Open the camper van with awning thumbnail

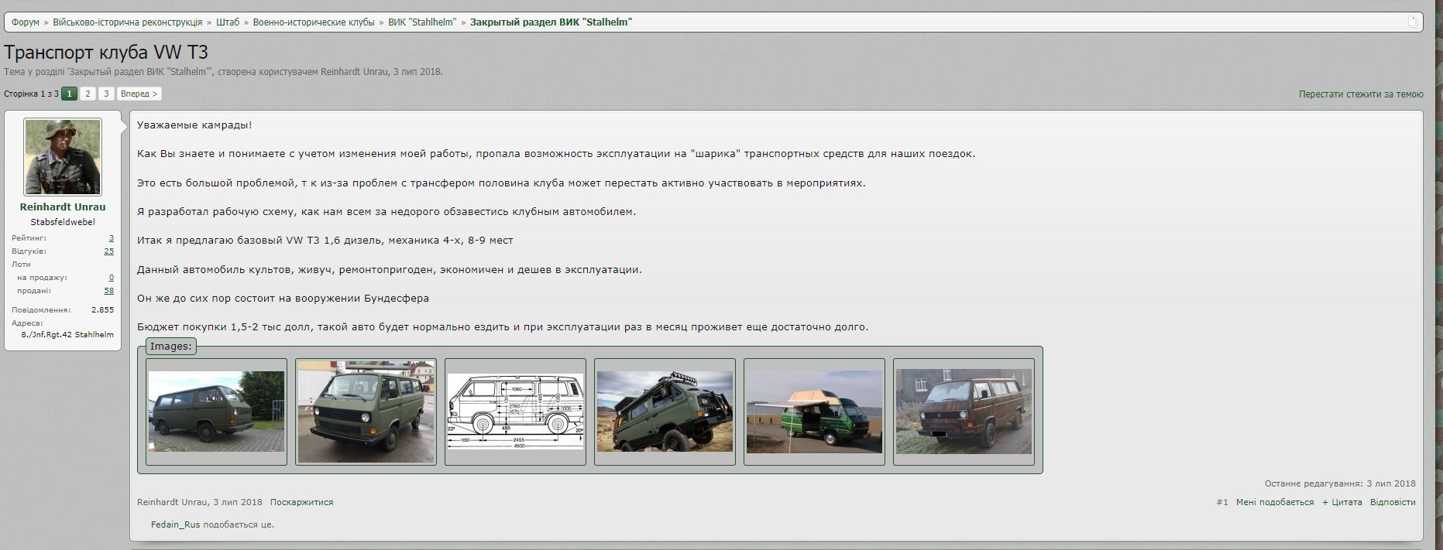[814, 412]
